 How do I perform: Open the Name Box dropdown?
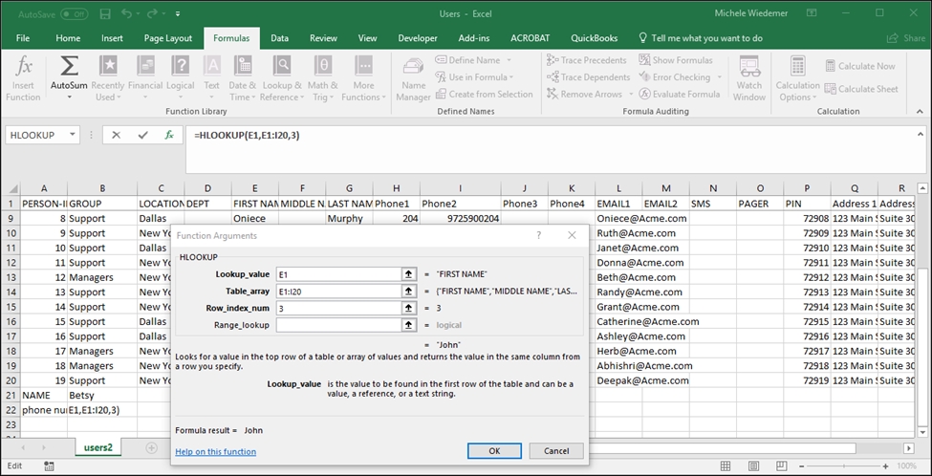click(x=73, y=135)
